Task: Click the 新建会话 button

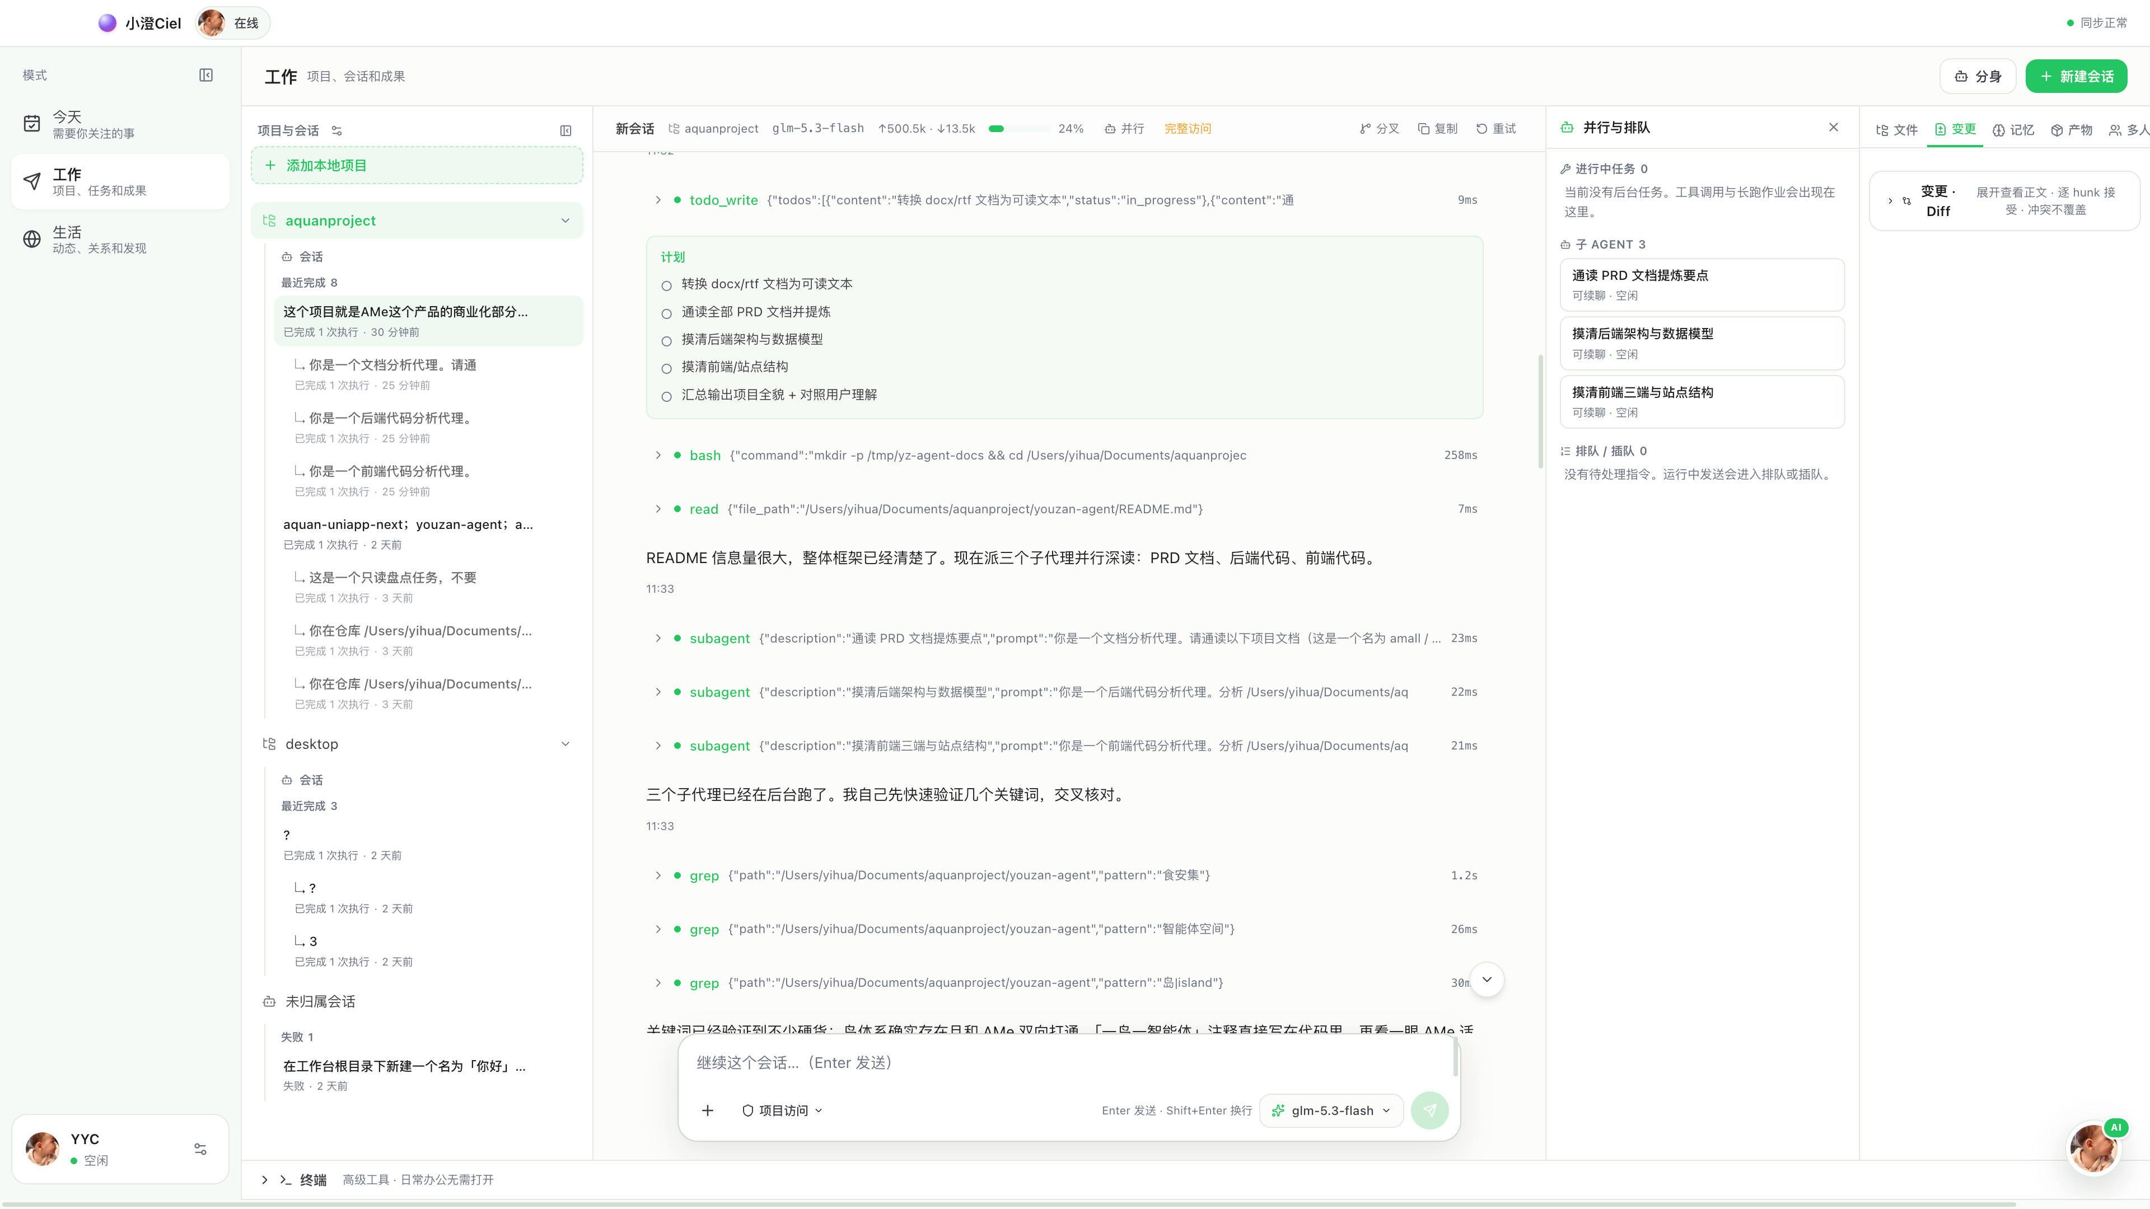Action: (x=2077, y=76)
